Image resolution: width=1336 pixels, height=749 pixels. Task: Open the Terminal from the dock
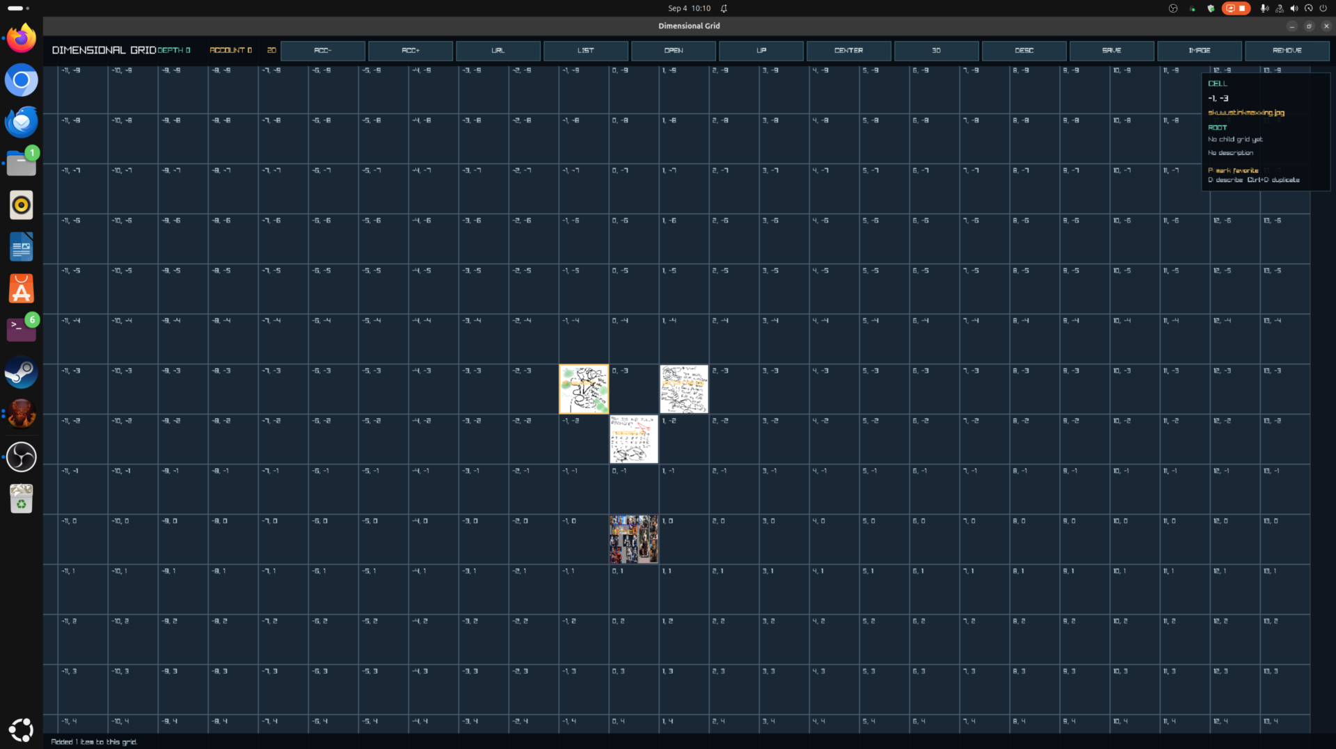tap(22, 330)
